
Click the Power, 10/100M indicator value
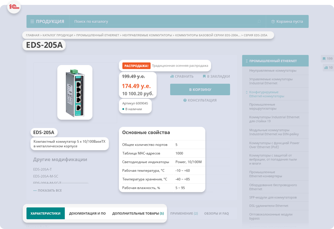(x=189, y=162)
